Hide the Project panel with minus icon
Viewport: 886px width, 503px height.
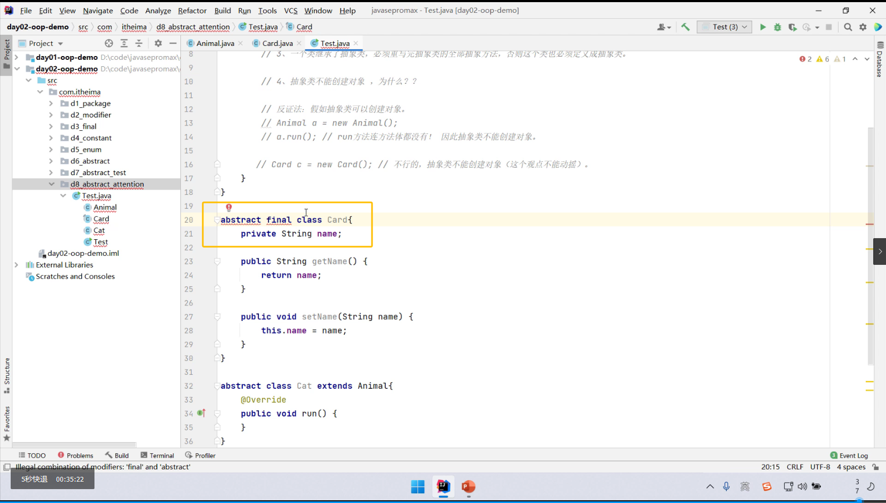point(173,43)
